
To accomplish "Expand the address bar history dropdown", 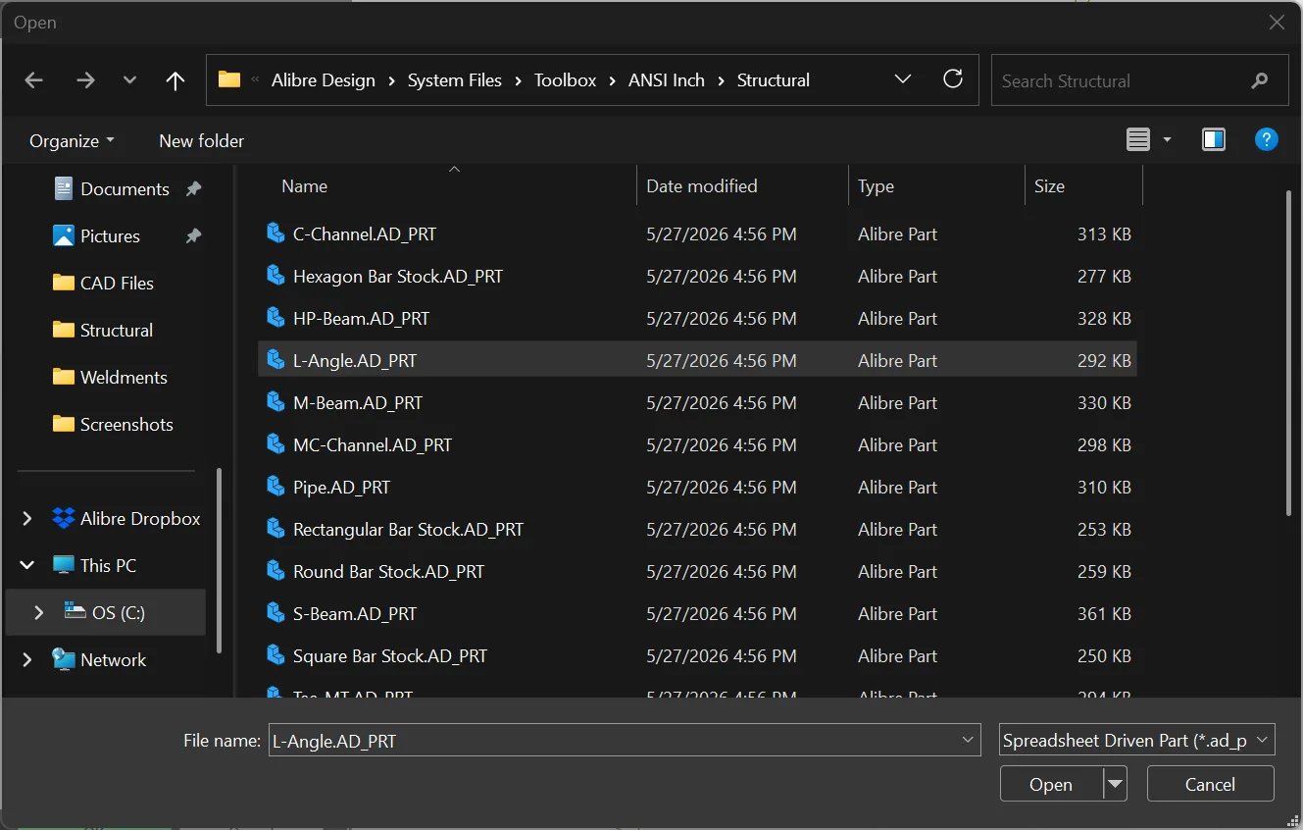I will point(903,79).
